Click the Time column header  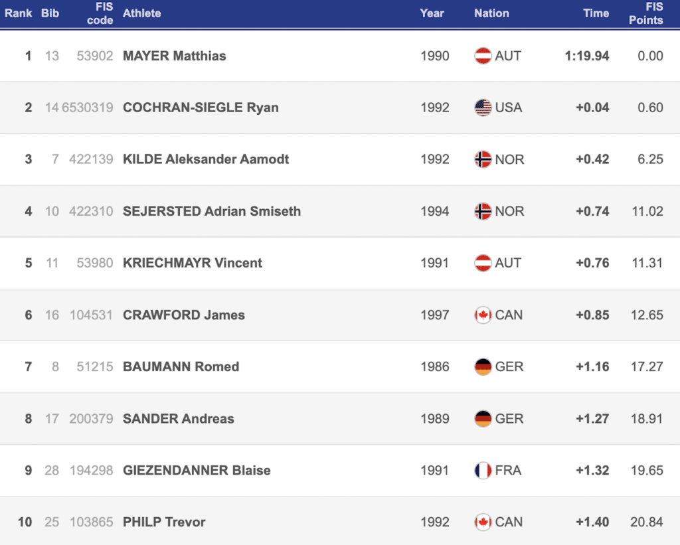(x=596, y=13)
